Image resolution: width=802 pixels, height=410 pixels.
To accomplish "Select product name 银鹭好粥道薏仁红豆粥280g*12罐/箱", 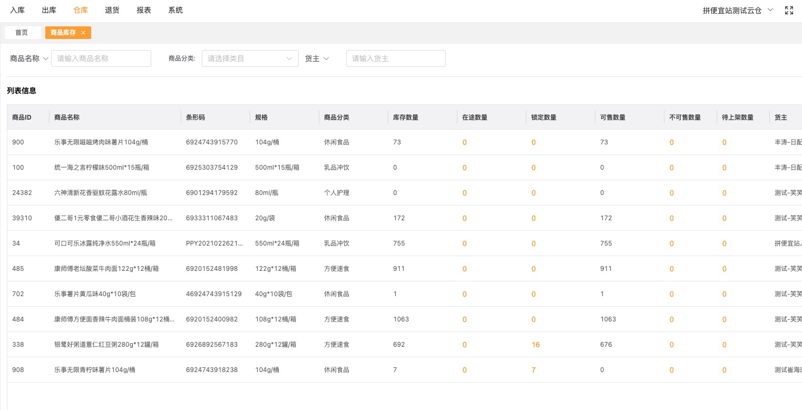I will coord(106,345).
